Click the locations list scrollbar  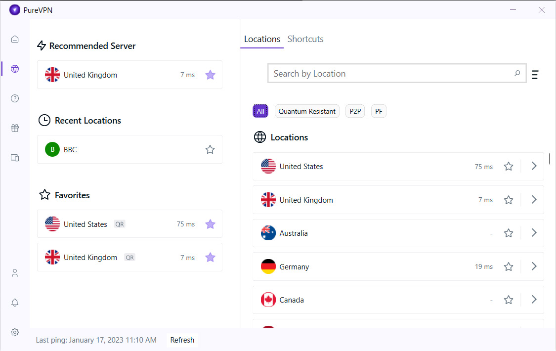click(549, 159)
